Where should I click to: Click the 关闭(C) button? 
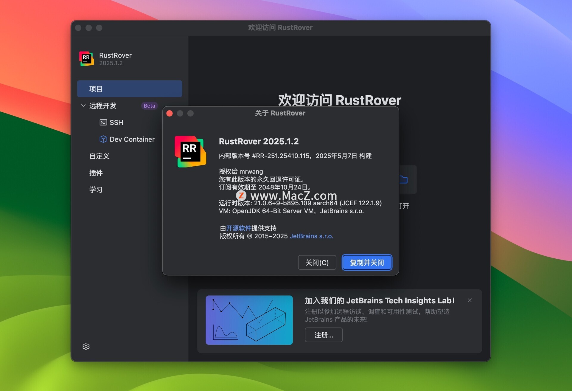tap(317, 263)
